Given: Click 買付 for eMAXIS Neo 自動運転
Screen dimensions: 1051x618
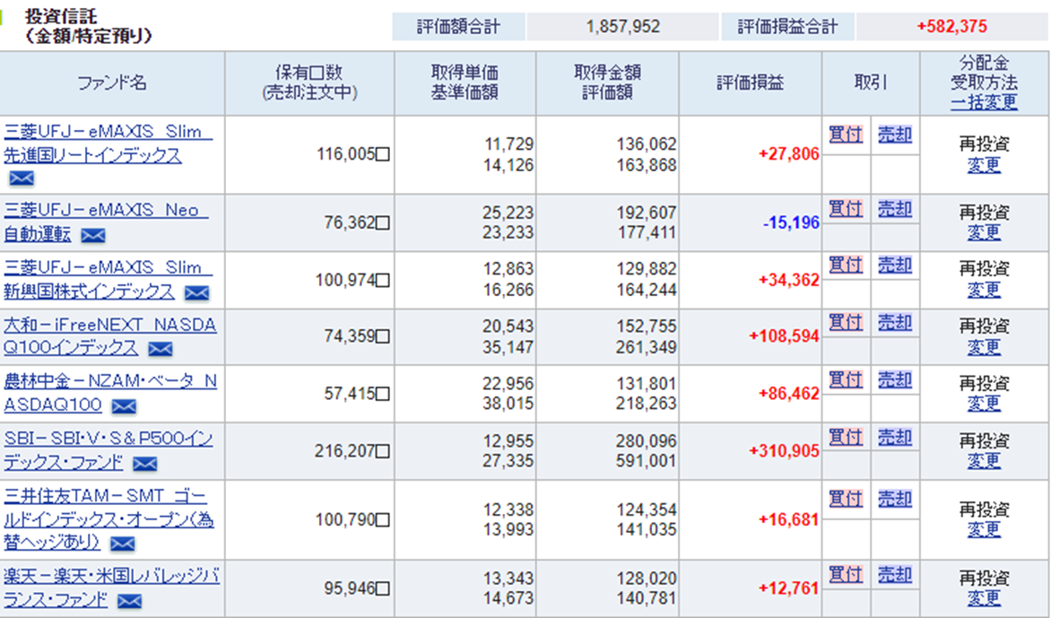Looking at the screenshot, I should point(845,209).
